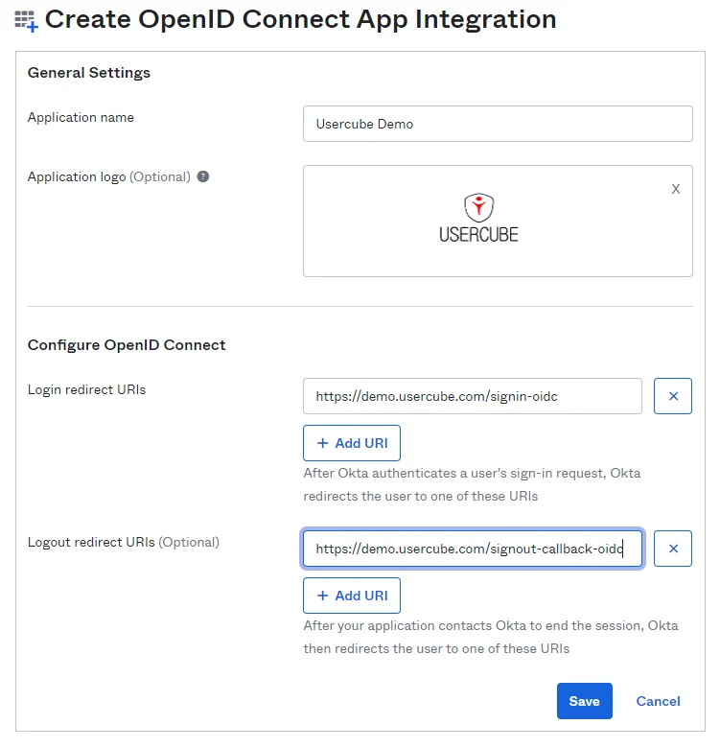
Task: Select the 'Application name' label
Action: click(x=81, y=117)
